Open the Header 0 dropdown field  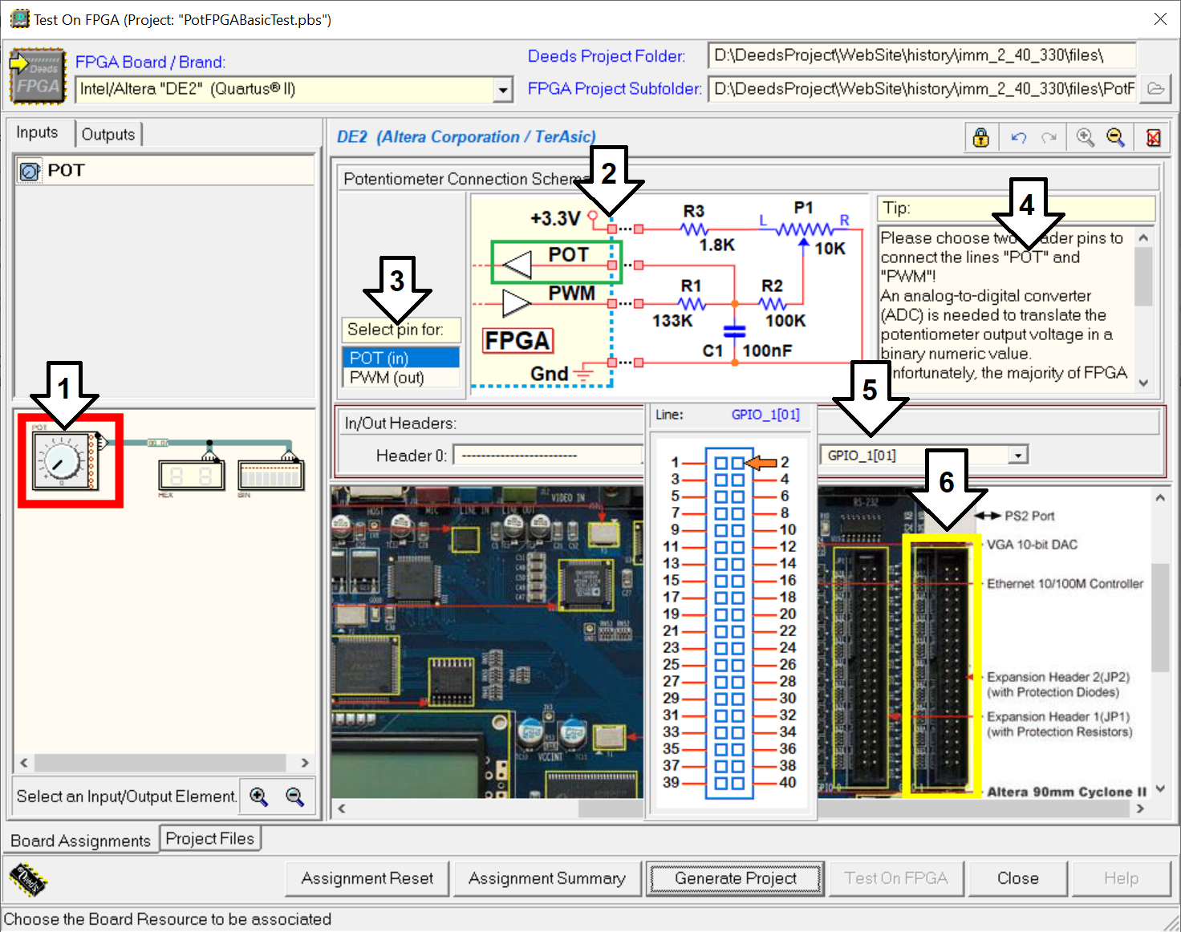click(548, 456)
